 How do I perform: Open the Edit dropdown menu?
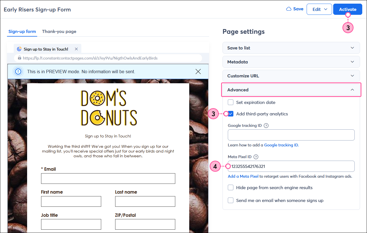point(319,9)
